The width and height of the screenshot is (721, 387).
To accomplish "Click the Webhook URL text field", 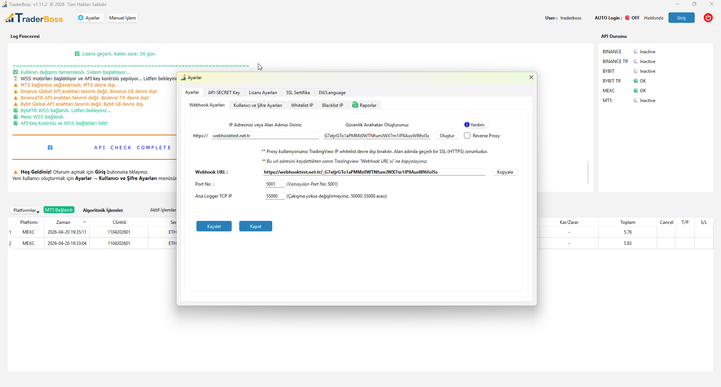I will (374, 172).
